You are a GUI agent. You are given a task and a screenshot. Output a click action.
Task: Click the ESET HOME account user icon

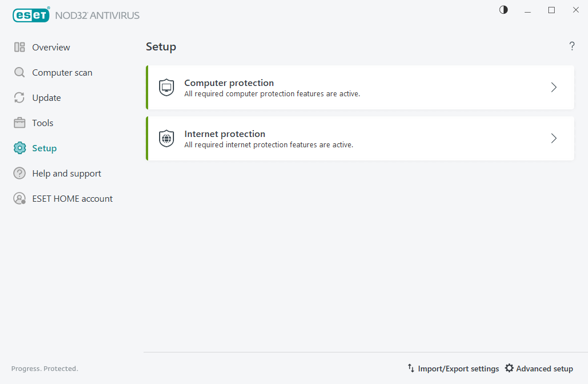[20, 199]
